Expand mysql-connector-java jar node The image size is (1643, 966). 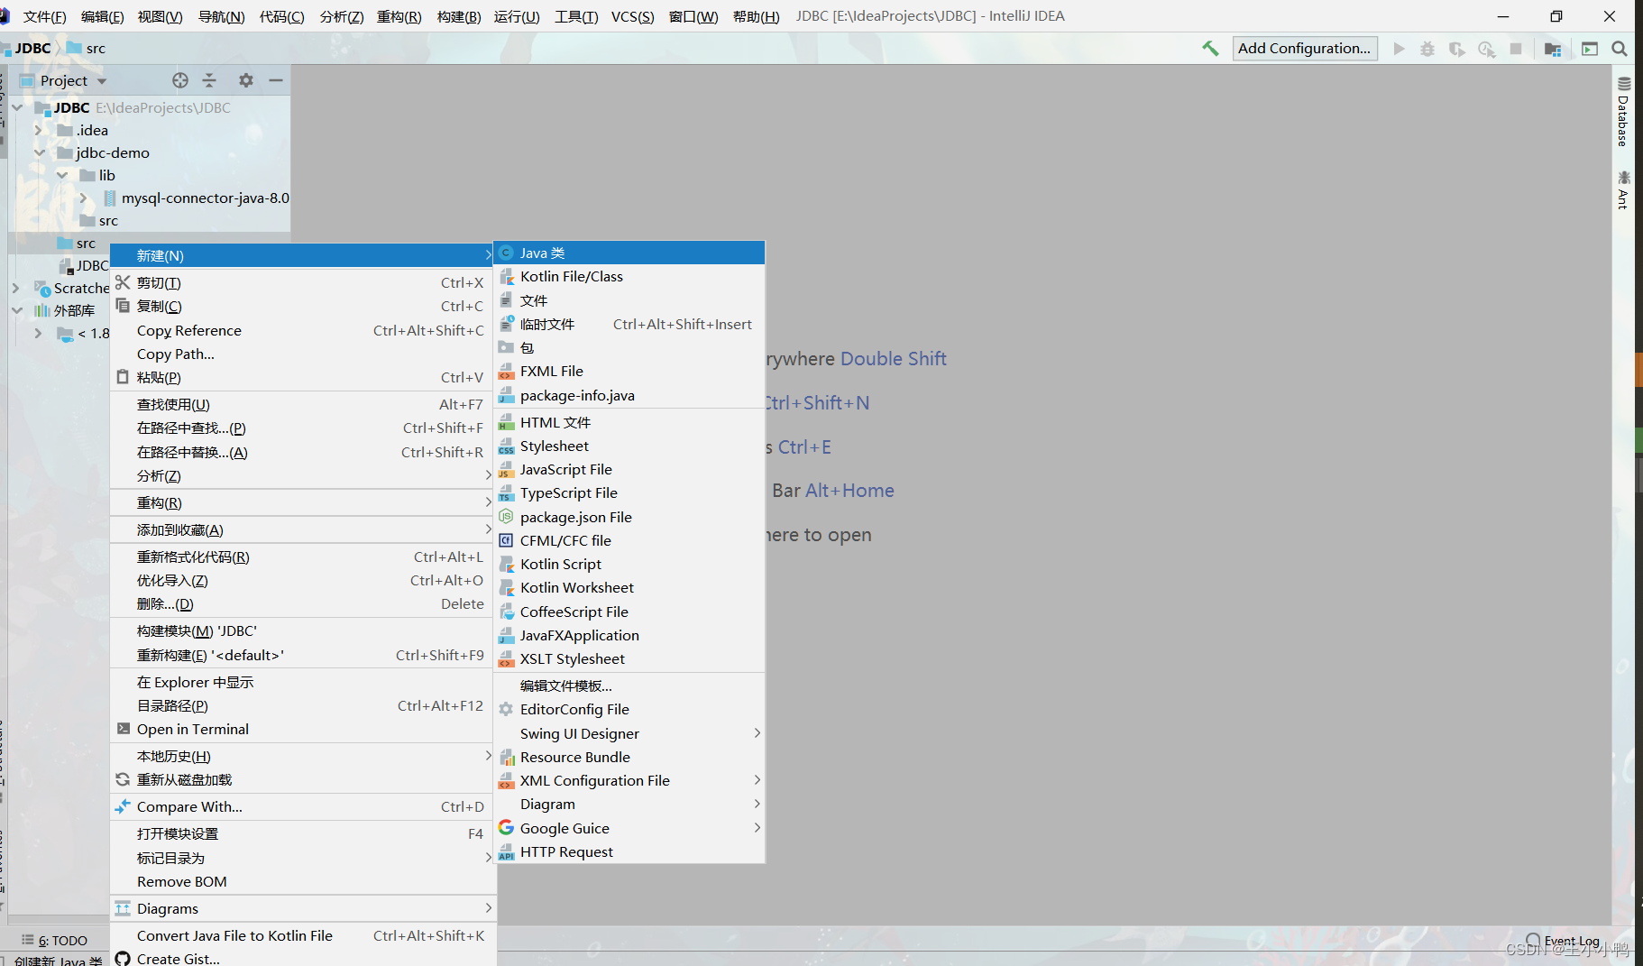tap(83, 198)
